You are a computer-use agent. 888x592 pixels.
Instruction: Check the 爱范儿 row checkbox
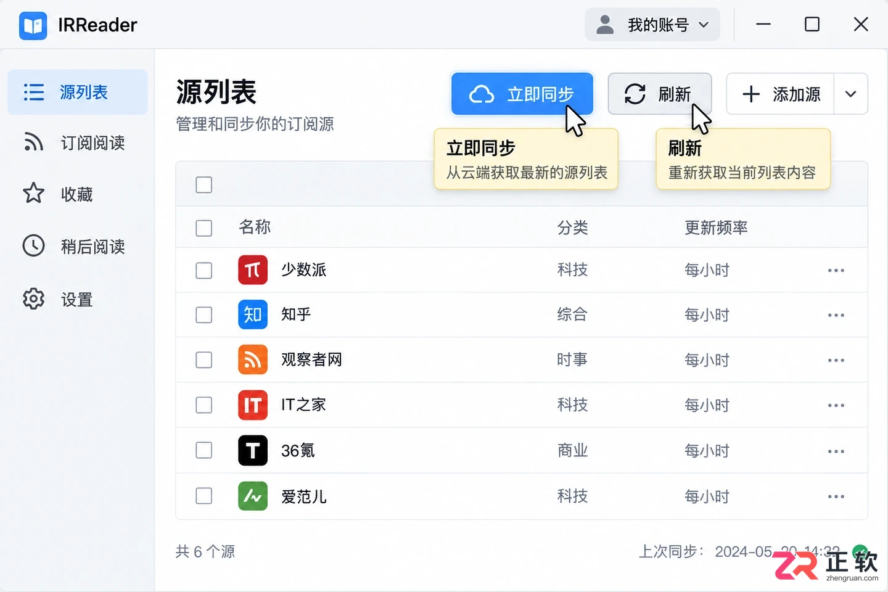click(203, 496)
